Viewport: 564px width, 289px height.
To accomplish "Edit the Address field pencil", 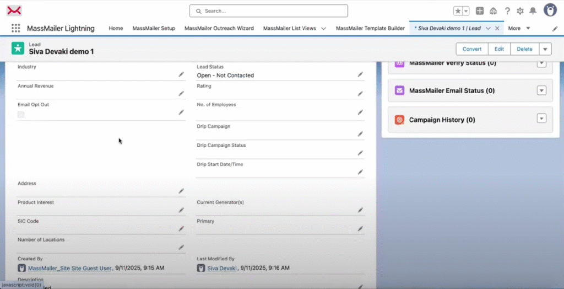I will [x=181, y=191].
